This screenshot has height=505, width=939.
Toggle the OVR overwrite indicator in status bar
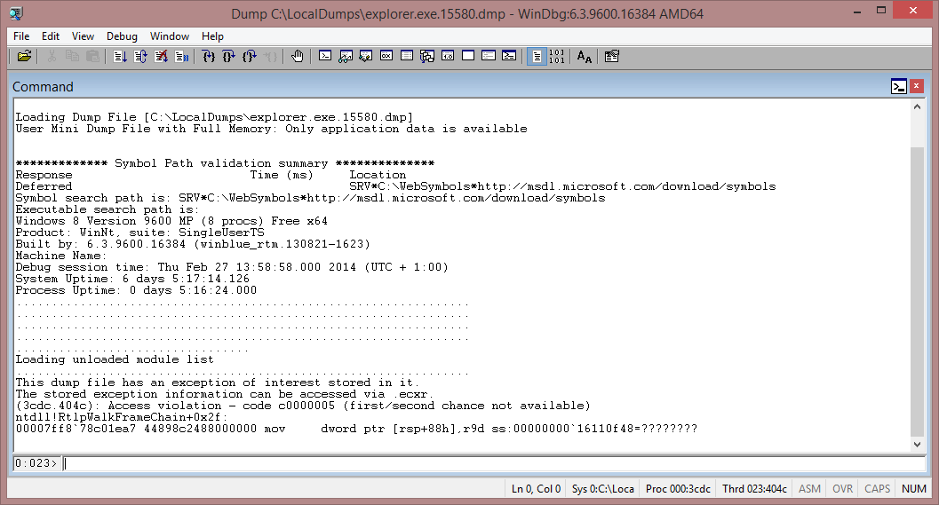842,489
